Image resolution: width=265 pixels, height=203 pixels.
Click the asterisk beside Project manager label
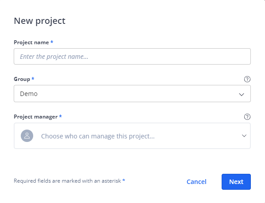61,116
